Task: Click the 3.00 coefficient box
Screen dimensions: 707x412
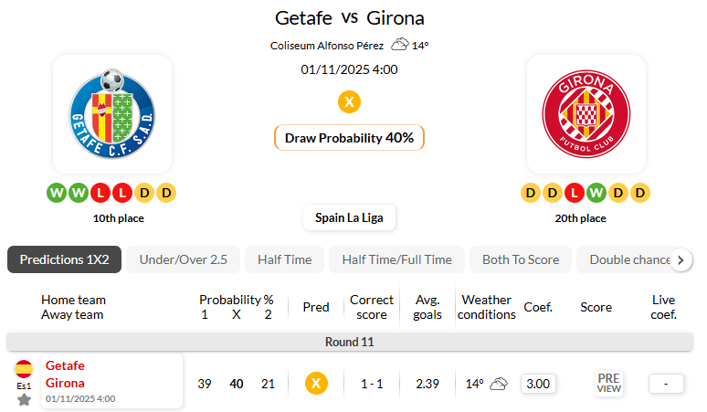Action: 539,384
